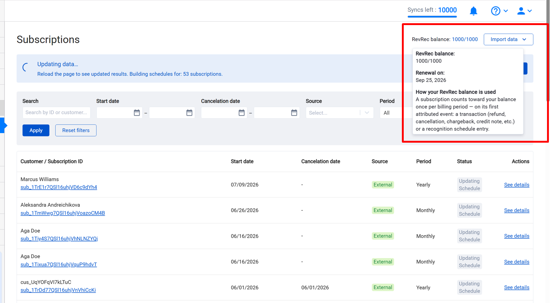Image resolution: width=550 pixels, height=303 pixels.
Task: Click the 'Updating data…' banner heading
Action: click(58, 64)
